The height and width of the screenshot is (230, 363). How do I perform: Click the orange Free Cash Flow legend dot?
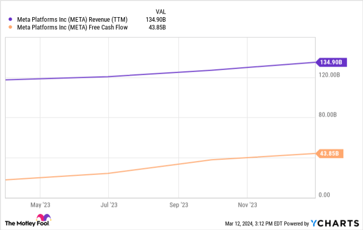pyautogui.click(x=11, y=28)
